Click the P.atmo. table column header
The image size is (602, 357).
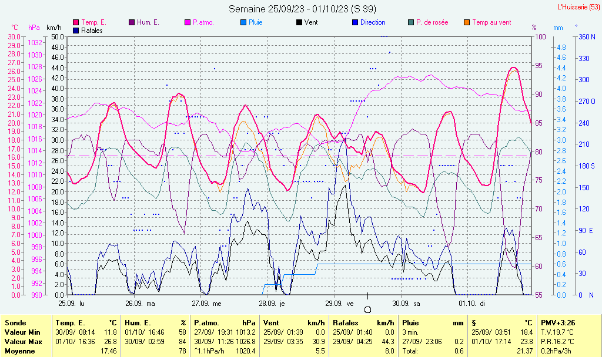(x=206, y=323)
